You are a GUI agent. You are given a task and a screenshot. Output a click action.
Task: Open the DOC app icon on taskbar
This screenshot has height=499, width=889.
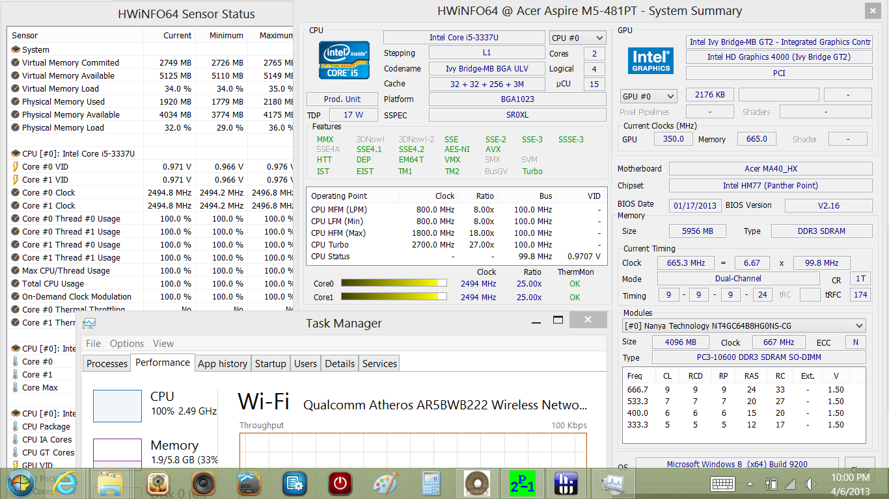point(250,483)
